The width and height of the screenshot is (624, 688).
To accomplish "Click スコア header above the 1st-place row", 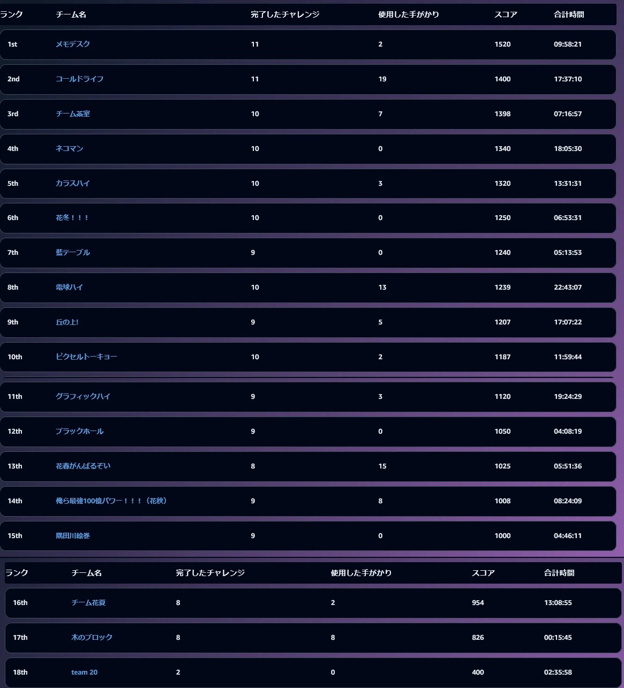I will point(506,14).
